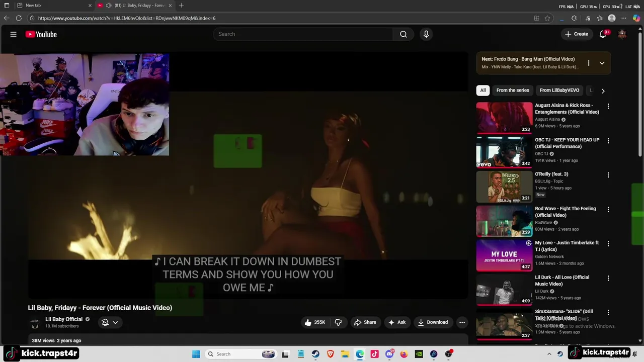This screenshot has height=362, width=644.
Task: Open the August Alsina Entanglements thumbnail
Action: [x=504, y=118]
